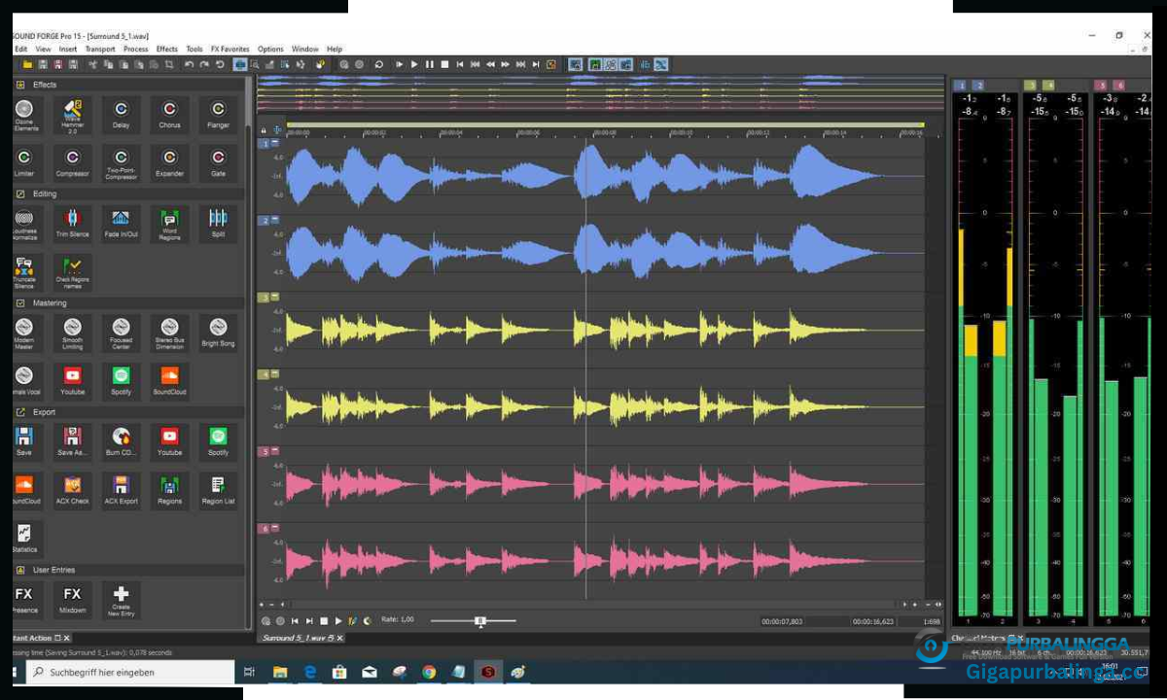Apply Smooth Limiting mastering preset
This screenshot has width=1167, height=700.
click(72, 332)
